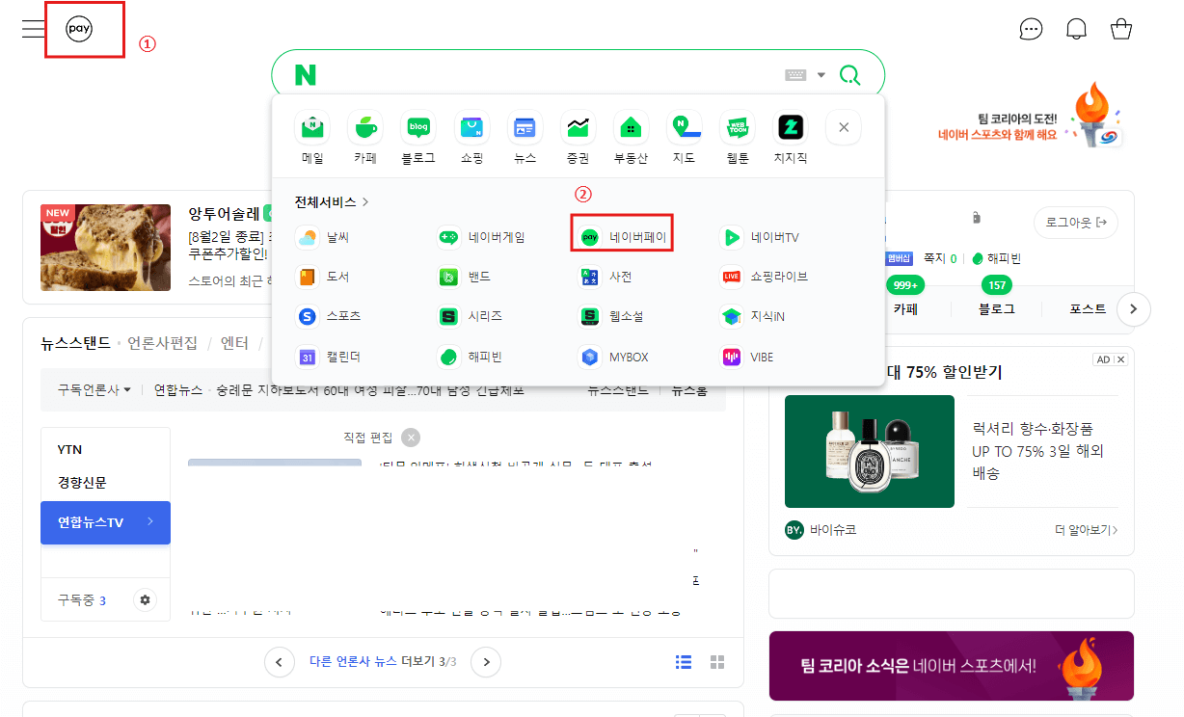Open 네이버TV from the service list
Screen dimensions: 1184x717
click(x=761, y=237)
